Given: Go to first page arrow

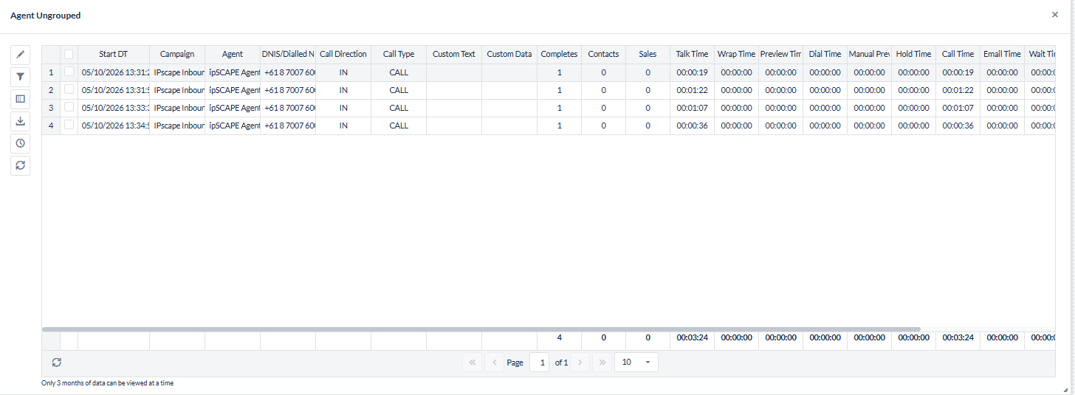Looking at the screenshot, I should point(473,363).
